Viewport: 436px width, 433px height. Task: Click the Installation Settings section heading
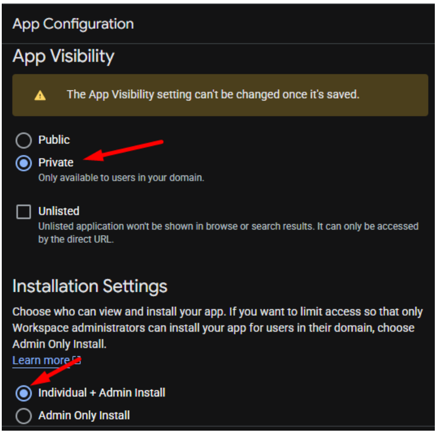[x=90, y=286]
